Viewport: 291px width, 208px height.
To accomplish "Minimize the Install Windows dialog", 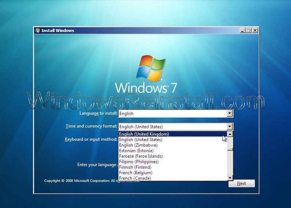I will pos(242,31).
